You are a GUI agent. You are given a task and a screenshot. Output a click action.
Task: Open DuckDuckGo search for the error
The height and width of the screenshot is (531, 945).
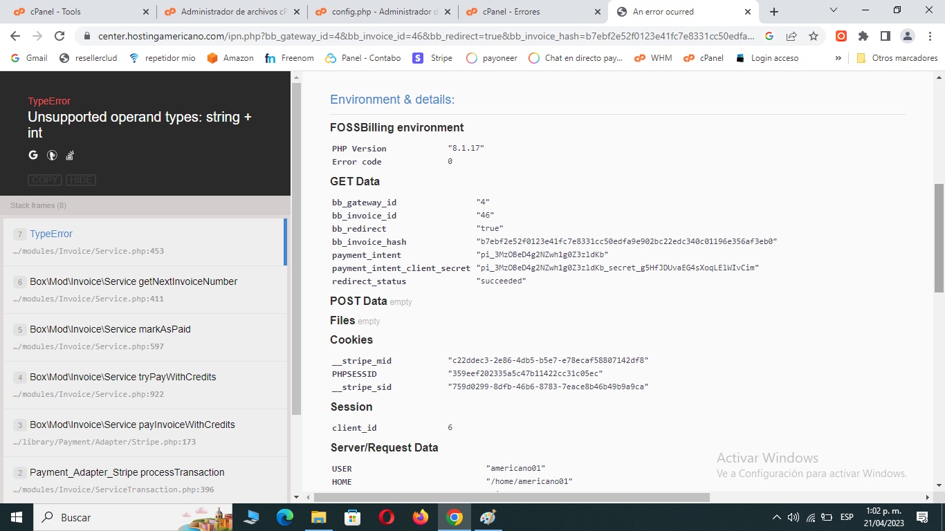coord(52,155)
